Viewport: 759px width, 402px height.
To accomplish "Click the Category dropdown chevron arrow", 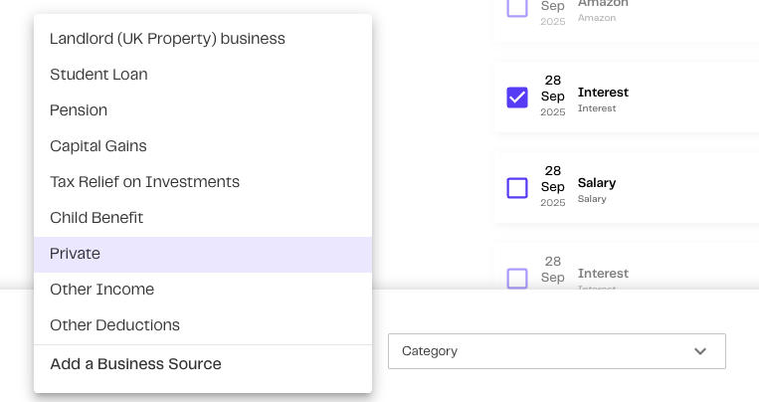I will coord(700,351).
